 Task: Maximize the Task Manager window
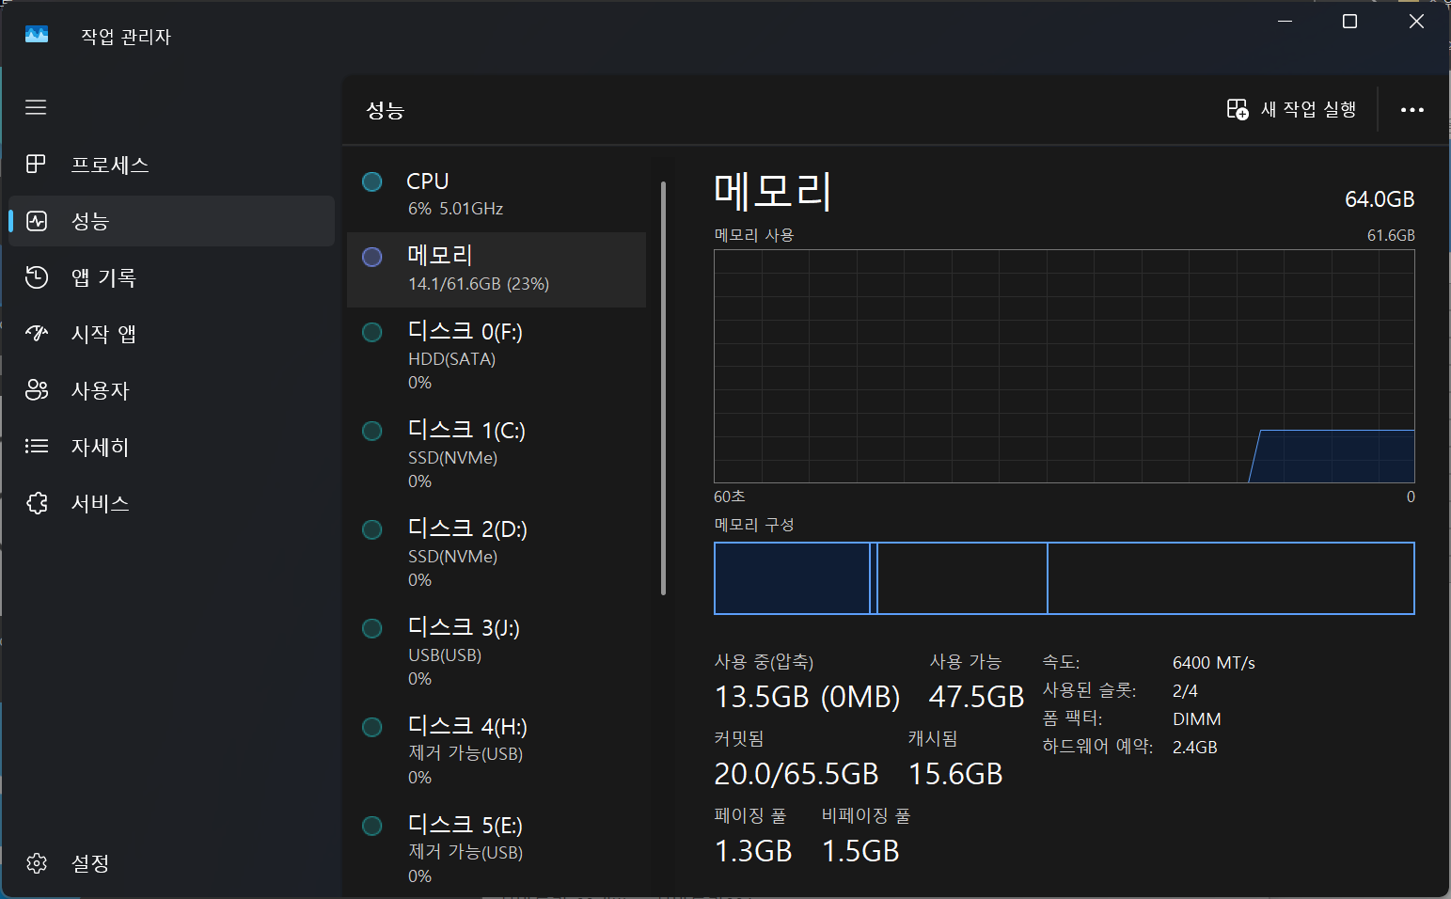(1349, 22)
